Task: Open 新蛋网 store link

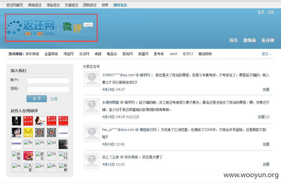Action: pos(143,54)
